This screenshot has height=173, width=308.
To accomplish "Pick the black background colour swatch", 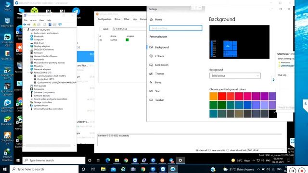I will coord(273,113).
